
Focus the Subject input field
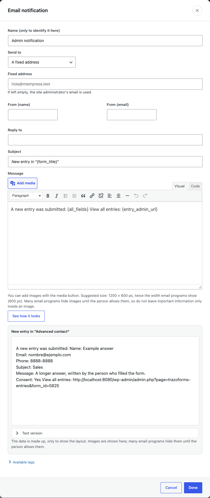pos(105,162)
